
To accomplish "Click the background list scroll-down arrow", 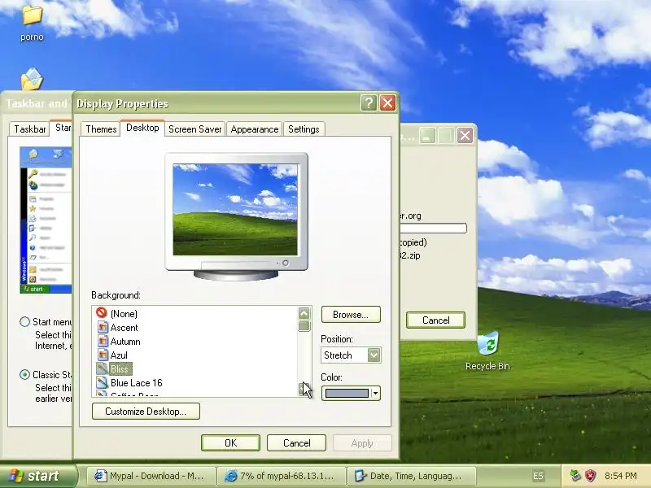I will pyautogui.click(x=304, y=389).
